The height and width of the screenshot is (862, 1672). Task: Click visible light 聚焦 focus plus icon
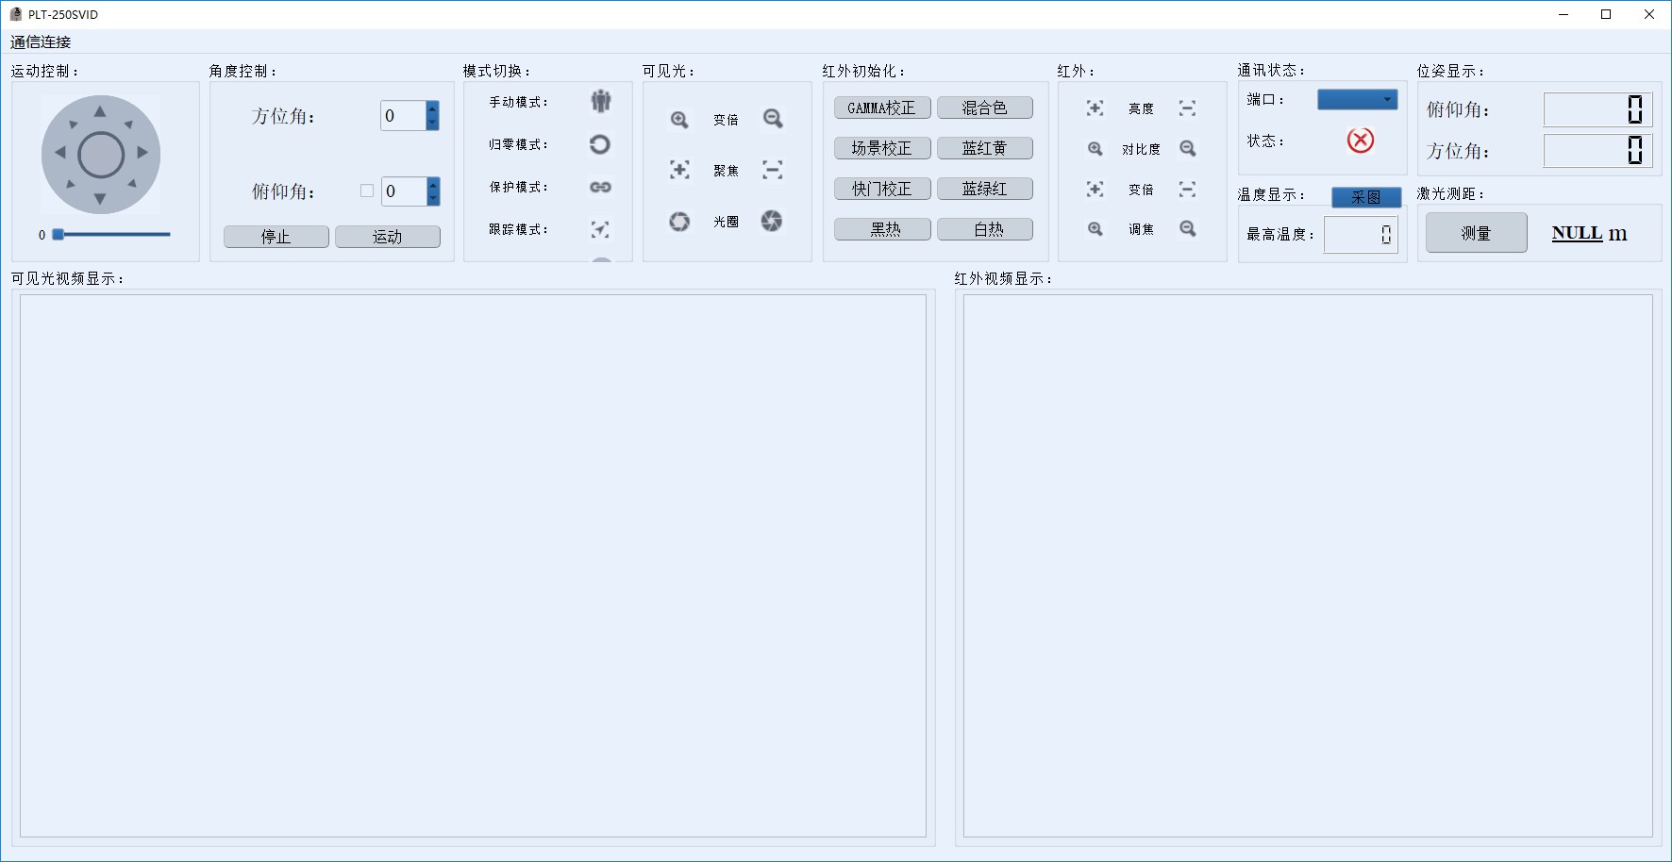click(679, 170)
